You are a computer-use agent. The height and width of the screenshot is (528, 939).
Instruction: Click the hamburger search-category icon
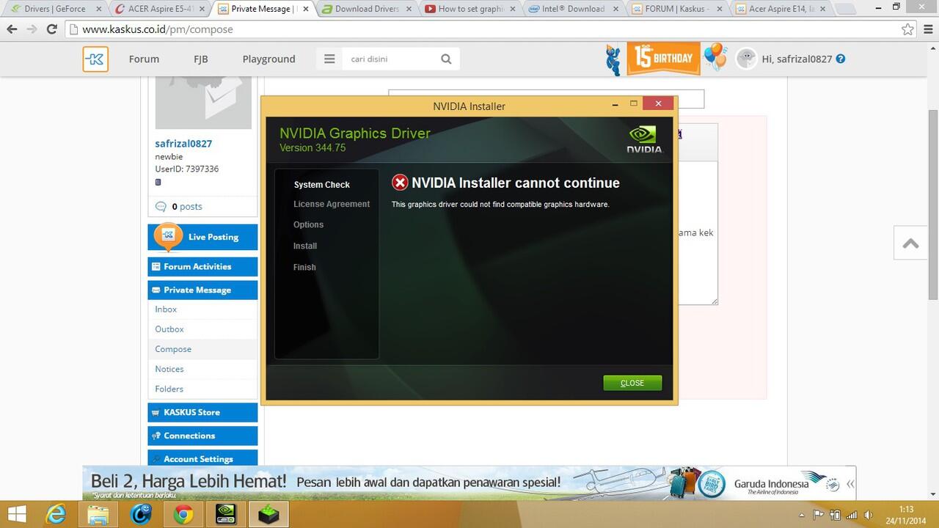pos(329,59)
